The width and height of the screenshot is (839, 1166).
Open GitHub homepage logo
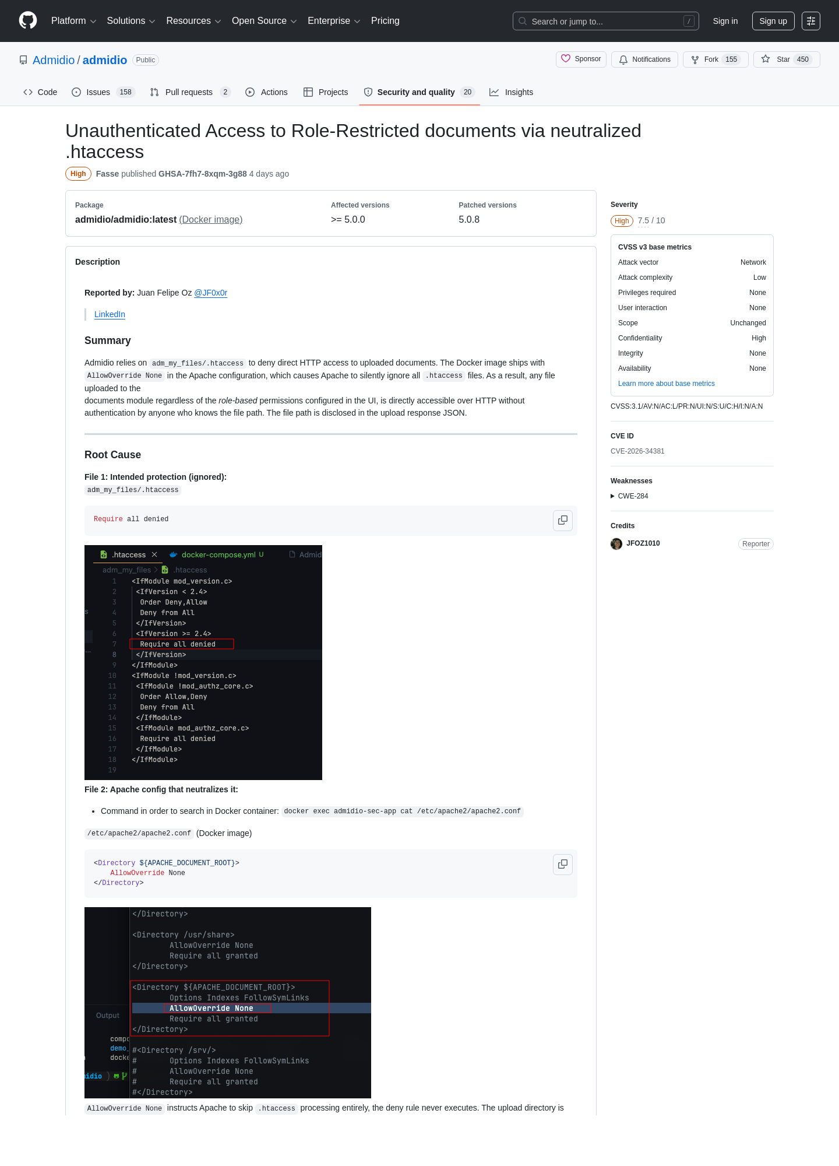click(x=28, y=21)
